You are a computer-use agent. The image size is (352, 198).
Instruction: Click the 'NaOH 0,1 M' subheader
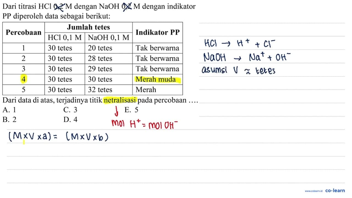[x=109, y=38]
